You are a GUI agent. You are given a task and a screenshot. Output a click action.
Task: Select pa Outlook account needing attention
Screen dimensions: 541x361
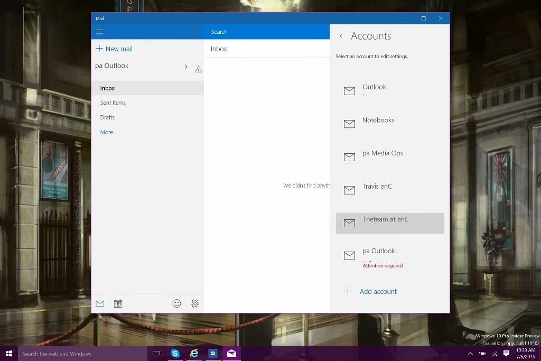coord(390,258)
